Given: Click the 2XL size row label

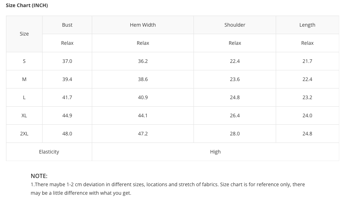Looking at the screenshot, I should tap(24, 134).
